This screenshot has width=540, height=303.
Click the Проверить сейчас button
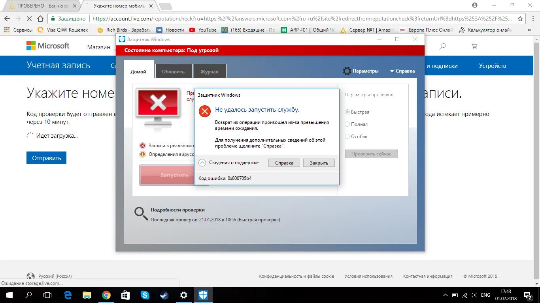(371, 154)
